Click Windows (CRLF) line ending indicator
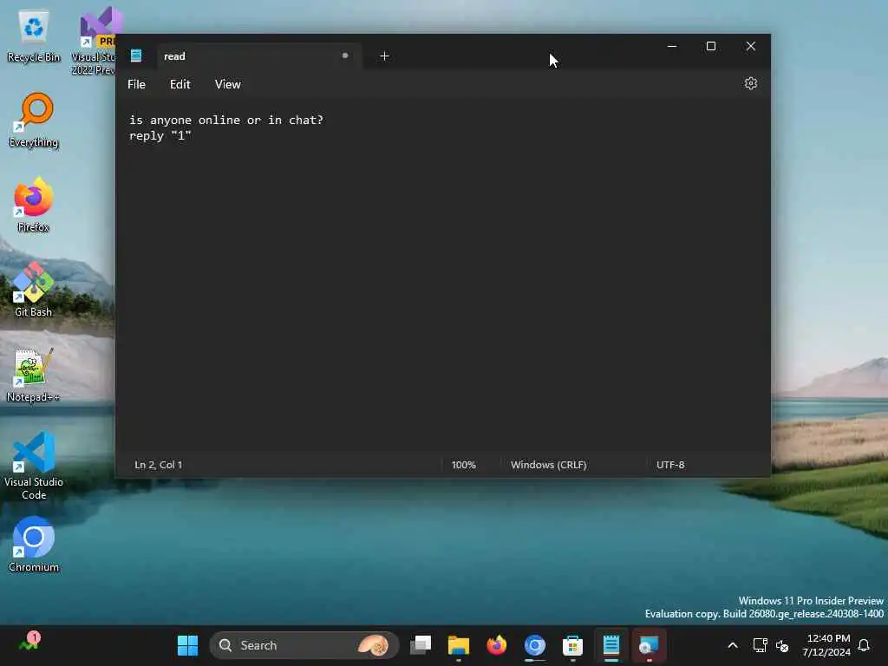 click(548, 465)
